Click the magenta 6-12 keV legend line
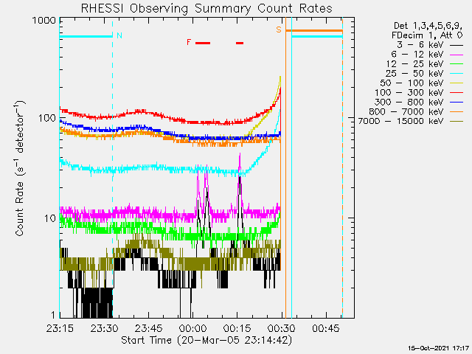This screenshot has height=354, width=472. (x=457, y=55)
